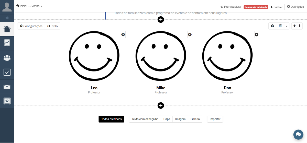Expand the dropdown next to trash icon
307x143 pixels.
287,26
